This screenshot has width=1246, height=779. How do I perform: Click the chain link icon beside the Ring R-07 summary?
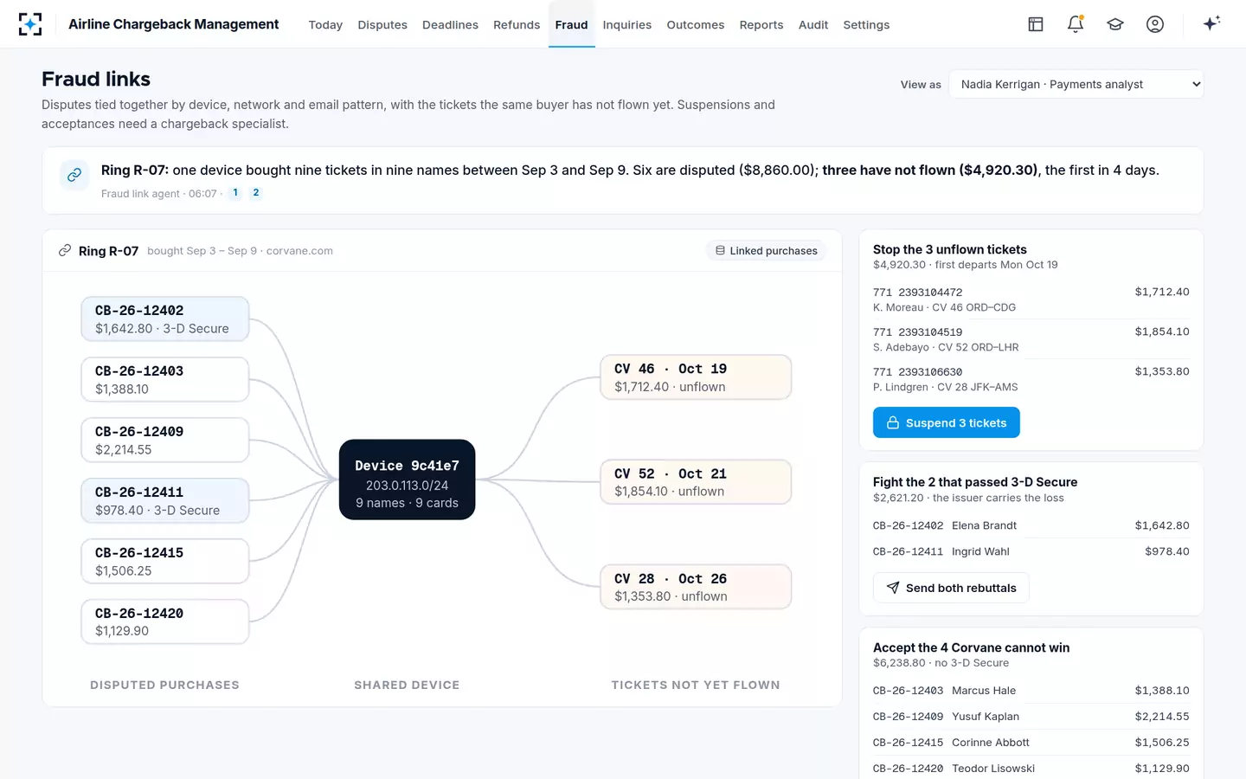tap(74, 175)
